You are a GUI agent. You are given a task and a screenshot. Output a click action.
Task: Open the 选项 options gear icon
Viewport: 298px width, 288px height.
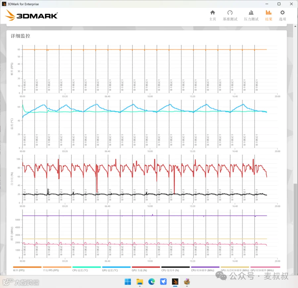pyautogui.click(x=282, y=16)
